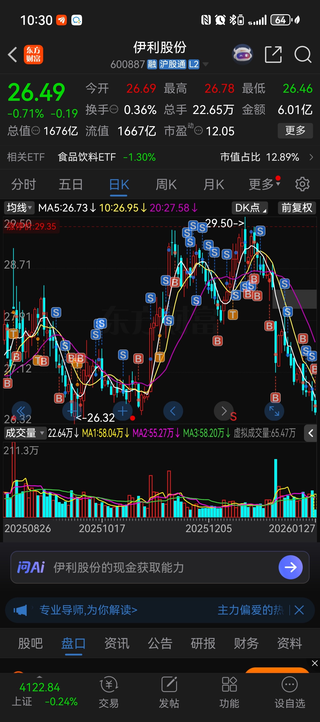Tap the 涨停价:29.35 label
Screen dimensions: 320x722
(x=31, y=226)
